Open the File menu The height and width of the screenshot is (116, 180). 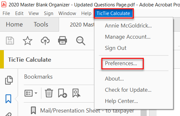[x=6, y=13]
